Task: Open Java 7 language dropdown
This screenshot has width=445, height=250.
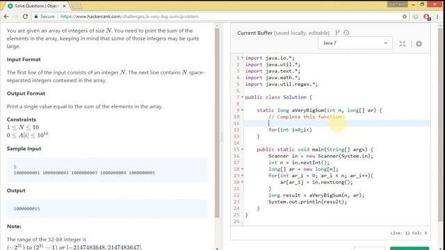Action: [x=355, y=43]
